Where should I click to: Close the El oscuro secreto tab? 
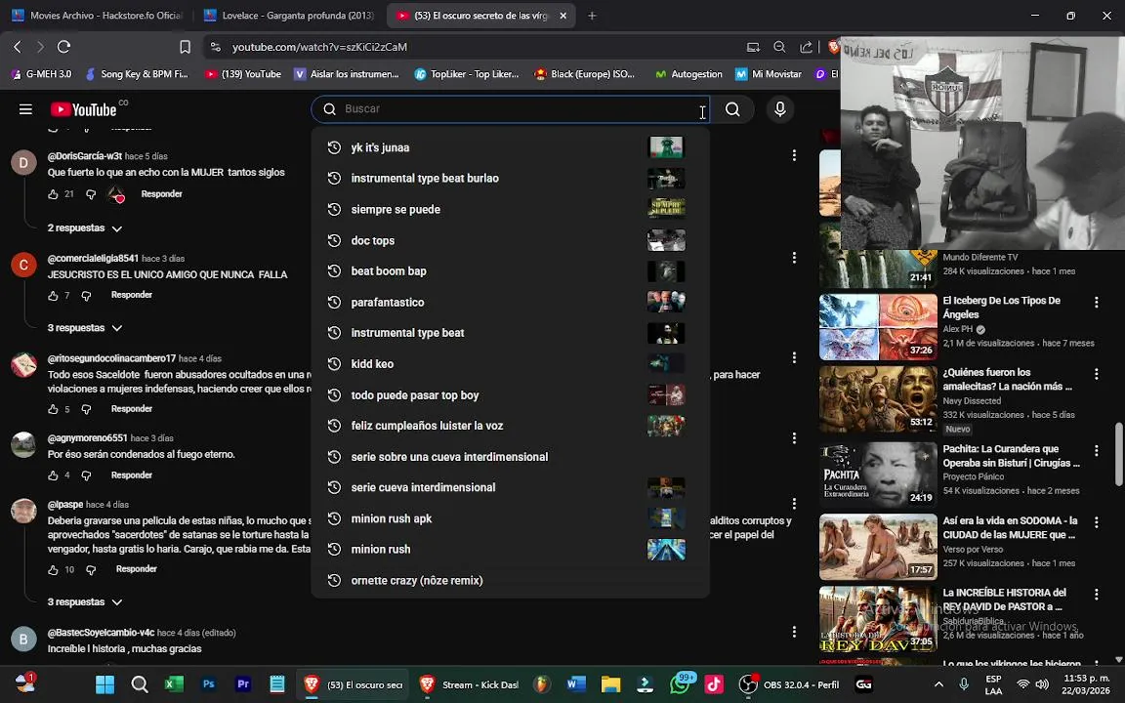click(x=563, y=15)
